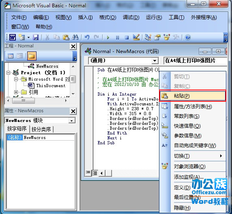The width and height of the screenshot is (232, 214).
Task: Open Project Explorer toolbar icon
Action: [x=148, y=37]
